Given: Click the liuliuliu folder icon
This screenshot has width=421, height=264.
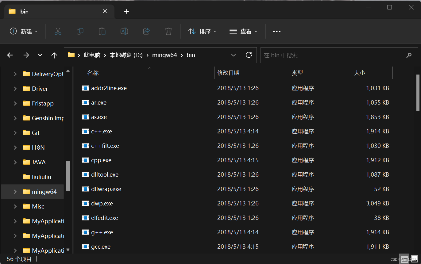Looking at the screenshot, I should coord(27,177).
